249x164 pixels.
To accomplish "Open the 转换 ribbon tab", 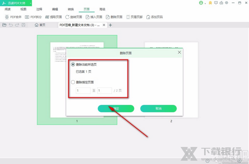I will (71, 9).
